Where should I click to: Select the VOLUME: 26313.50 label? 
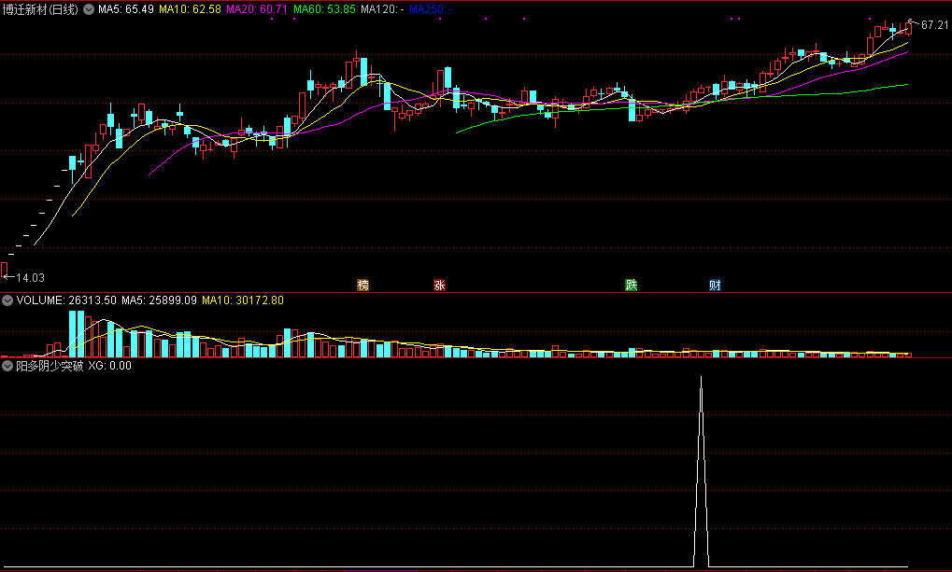[x=66, y=300]
